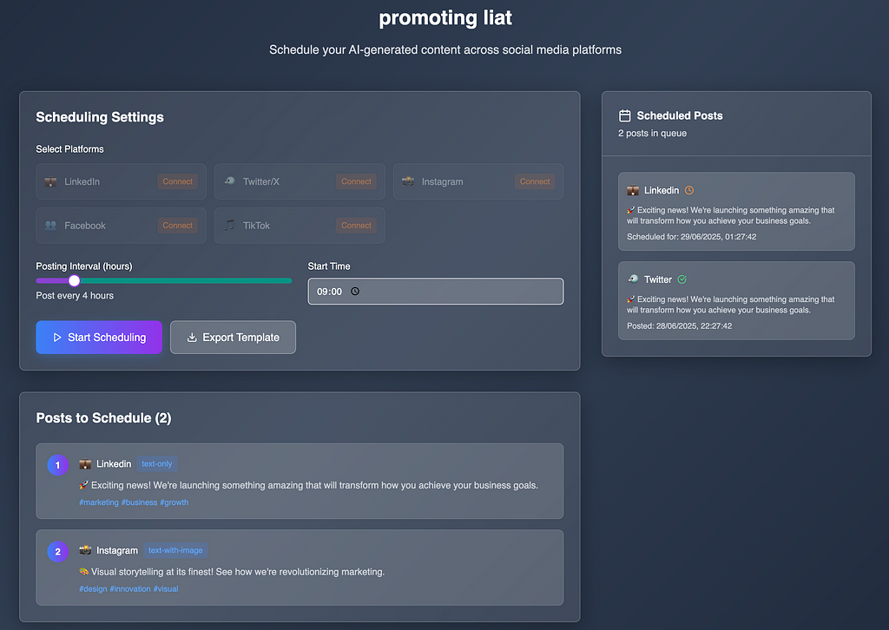Click the play icon in Start Scheduling

(x=56, y=338)
